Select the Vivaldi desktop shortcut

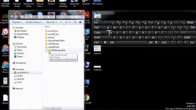point(5,33)
